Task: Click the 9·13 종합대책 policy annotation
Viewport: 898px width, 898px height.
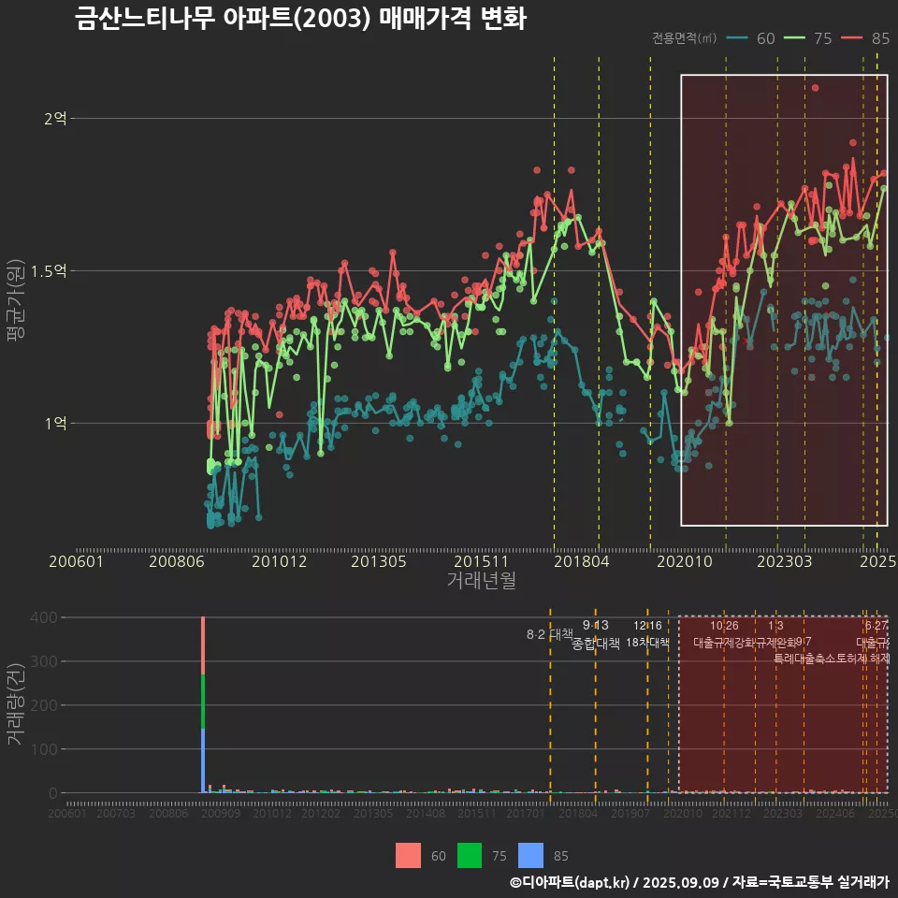Action: pos(596,634)
